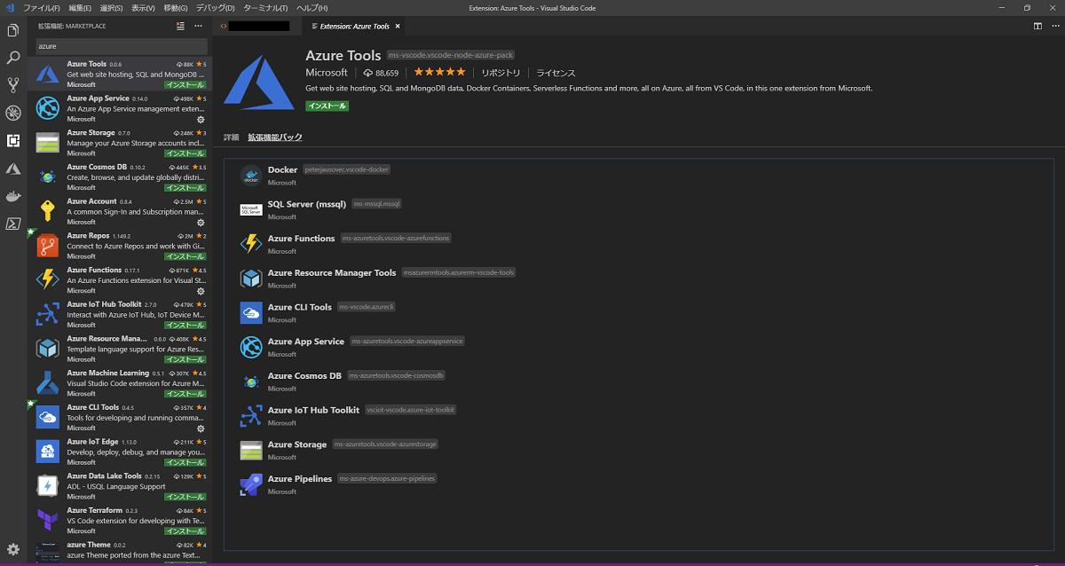The height and width of the screenshot is (566, 1065).
Task: Install Azure Cosmos DB from the sidebar
Action: click(185, 188)
